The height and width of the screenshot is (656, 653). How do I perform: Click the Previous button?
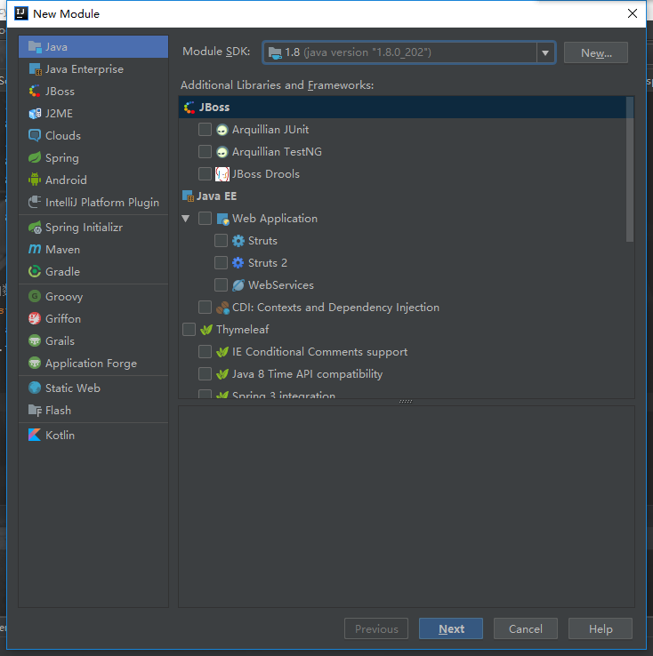pyautogui.click(x=376, y=628)
